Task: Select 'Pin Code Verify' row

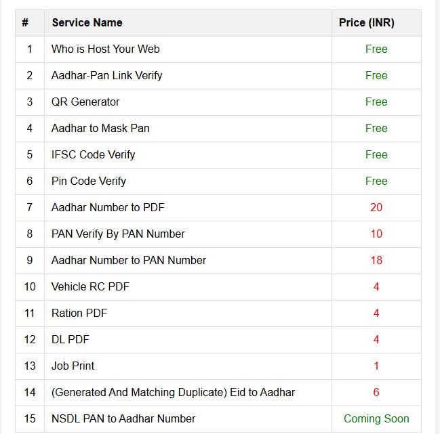Action: pyautogui.click(x=89, y=181)
